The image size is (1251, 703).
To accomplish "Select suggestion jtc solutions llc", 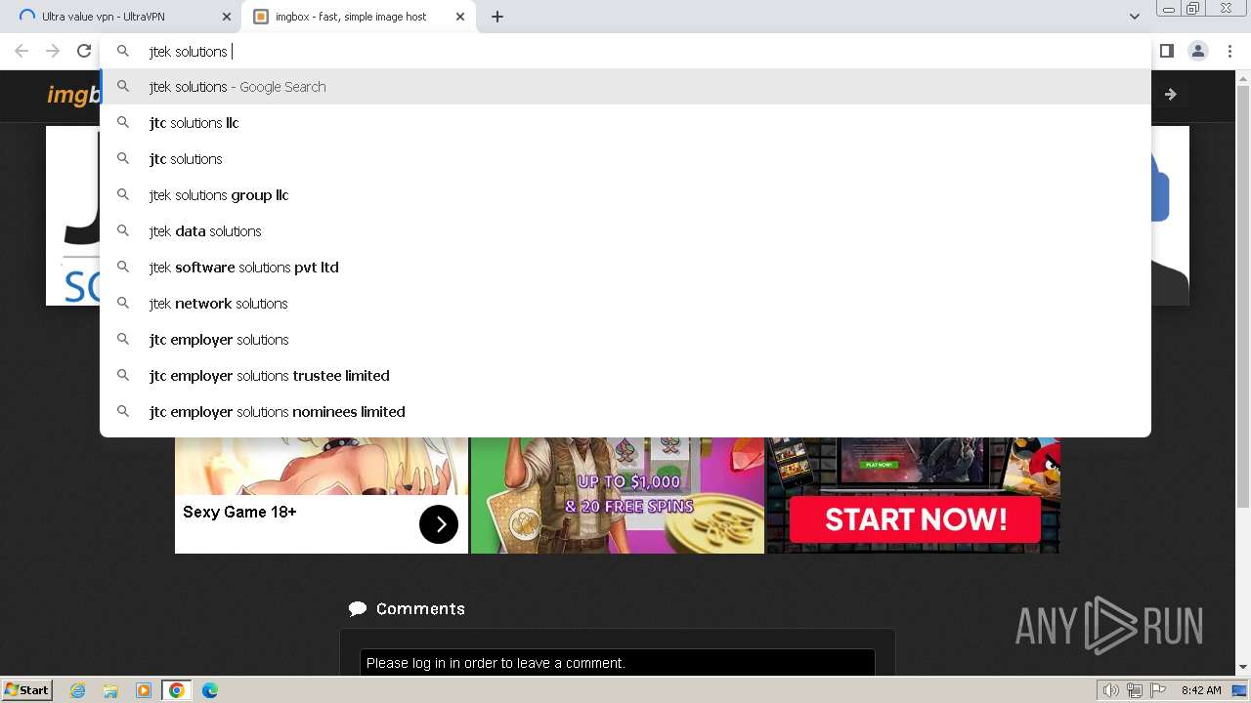I will 625,123.
